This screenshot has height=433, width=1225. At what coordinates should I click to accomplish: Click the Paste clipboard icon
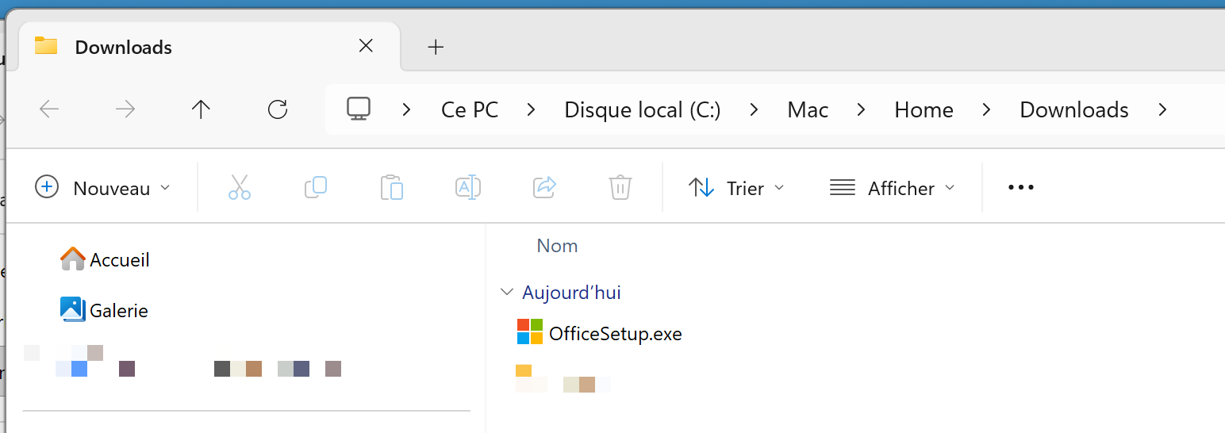coord(392,188)
